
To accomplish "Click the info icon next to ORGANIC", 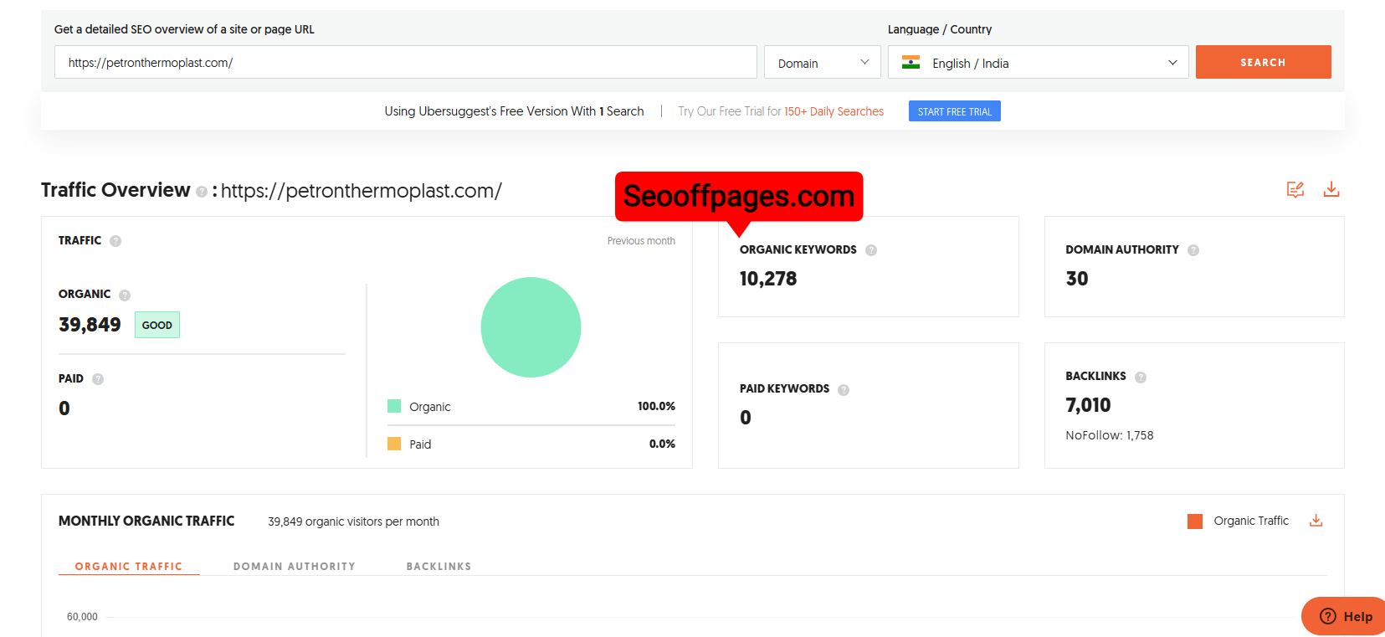I will click(125, 295).
